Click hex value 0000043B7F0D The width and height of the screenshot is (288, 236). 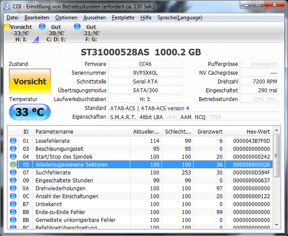click(252, 141)
